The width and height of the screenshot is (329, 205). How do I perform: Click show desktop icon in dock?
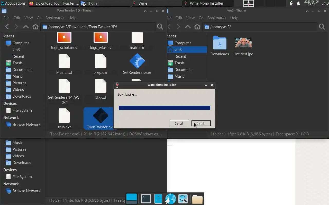click(132, 199)
